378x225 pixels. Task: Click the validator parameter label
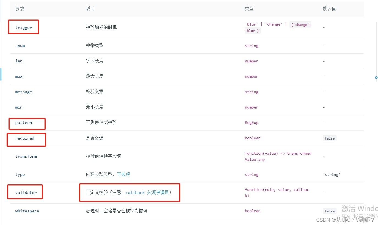pyautogui.click(x=25, y=192)
